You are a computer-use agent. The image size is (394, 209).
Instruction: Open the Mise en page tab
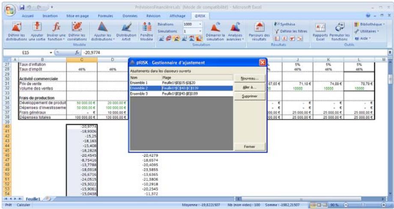[77, 15]
